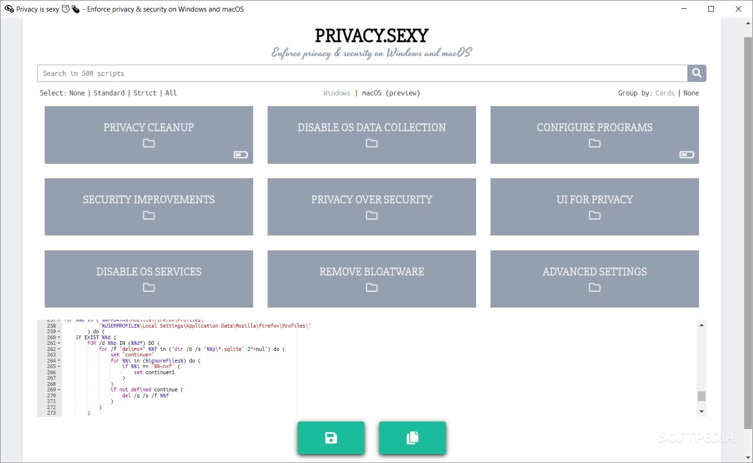Select Standard scripts preset
This screenshot has height=463, width=753.
[x=109, y=93]
